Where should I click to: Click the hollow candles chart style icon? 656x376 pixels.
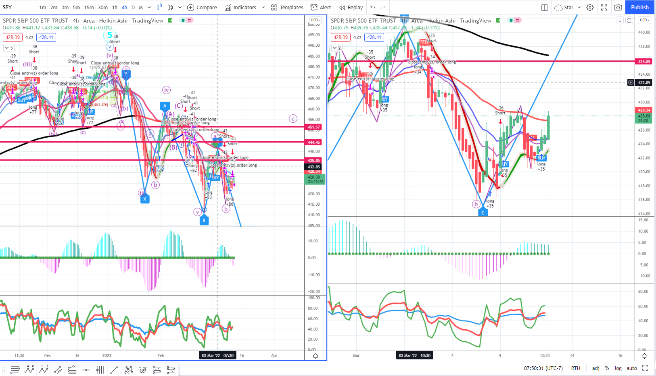point(170,7)
